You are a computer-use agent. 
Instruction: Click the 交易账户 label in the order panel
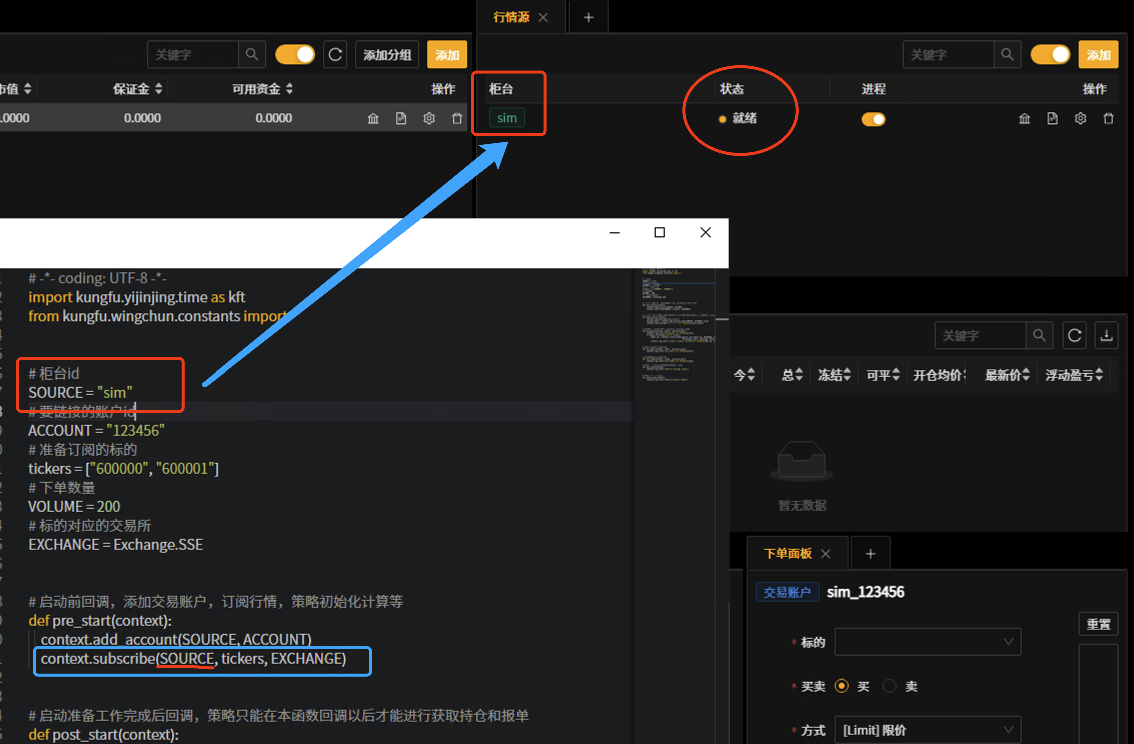787,592
